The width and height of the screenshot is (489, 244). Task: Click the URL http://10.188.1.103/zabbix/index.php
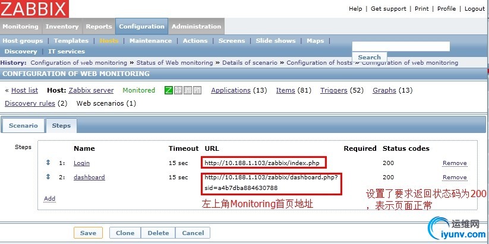tap(262, 163)
